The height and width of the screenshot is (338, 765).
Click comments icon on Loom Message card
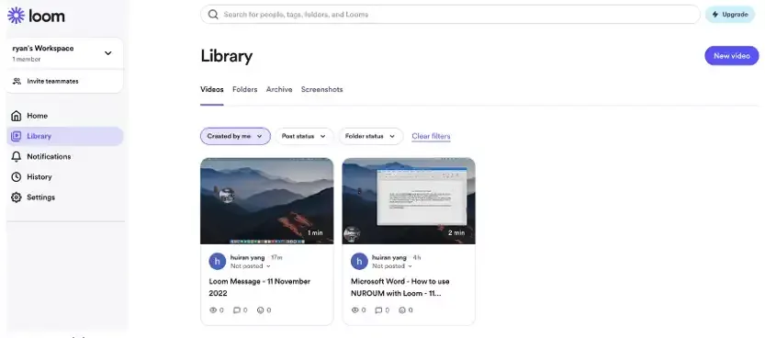point(237,310)
